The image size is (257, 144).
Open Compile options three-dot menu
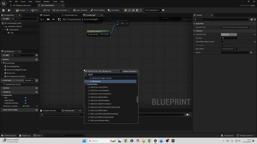[27, 10]
